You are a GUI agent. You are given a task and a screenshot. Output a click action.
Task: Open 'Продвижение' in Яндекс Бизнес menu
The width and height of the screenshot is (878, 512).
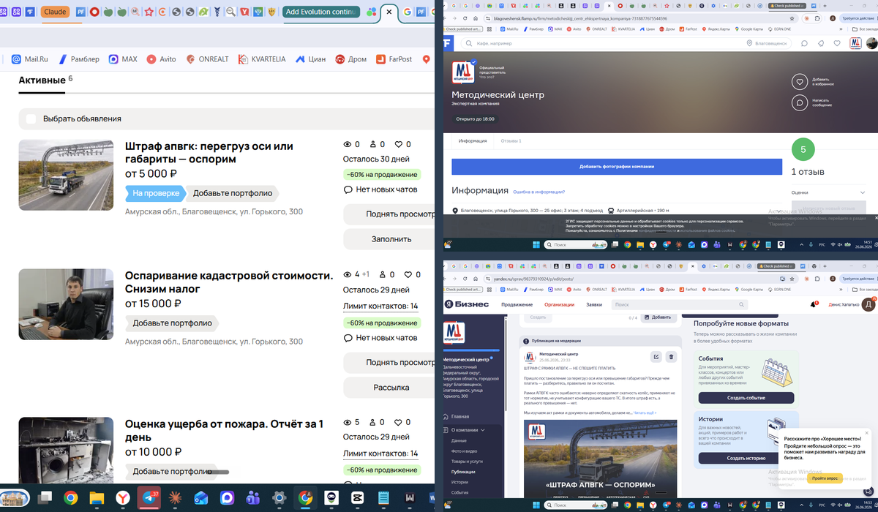click(517, 304)
